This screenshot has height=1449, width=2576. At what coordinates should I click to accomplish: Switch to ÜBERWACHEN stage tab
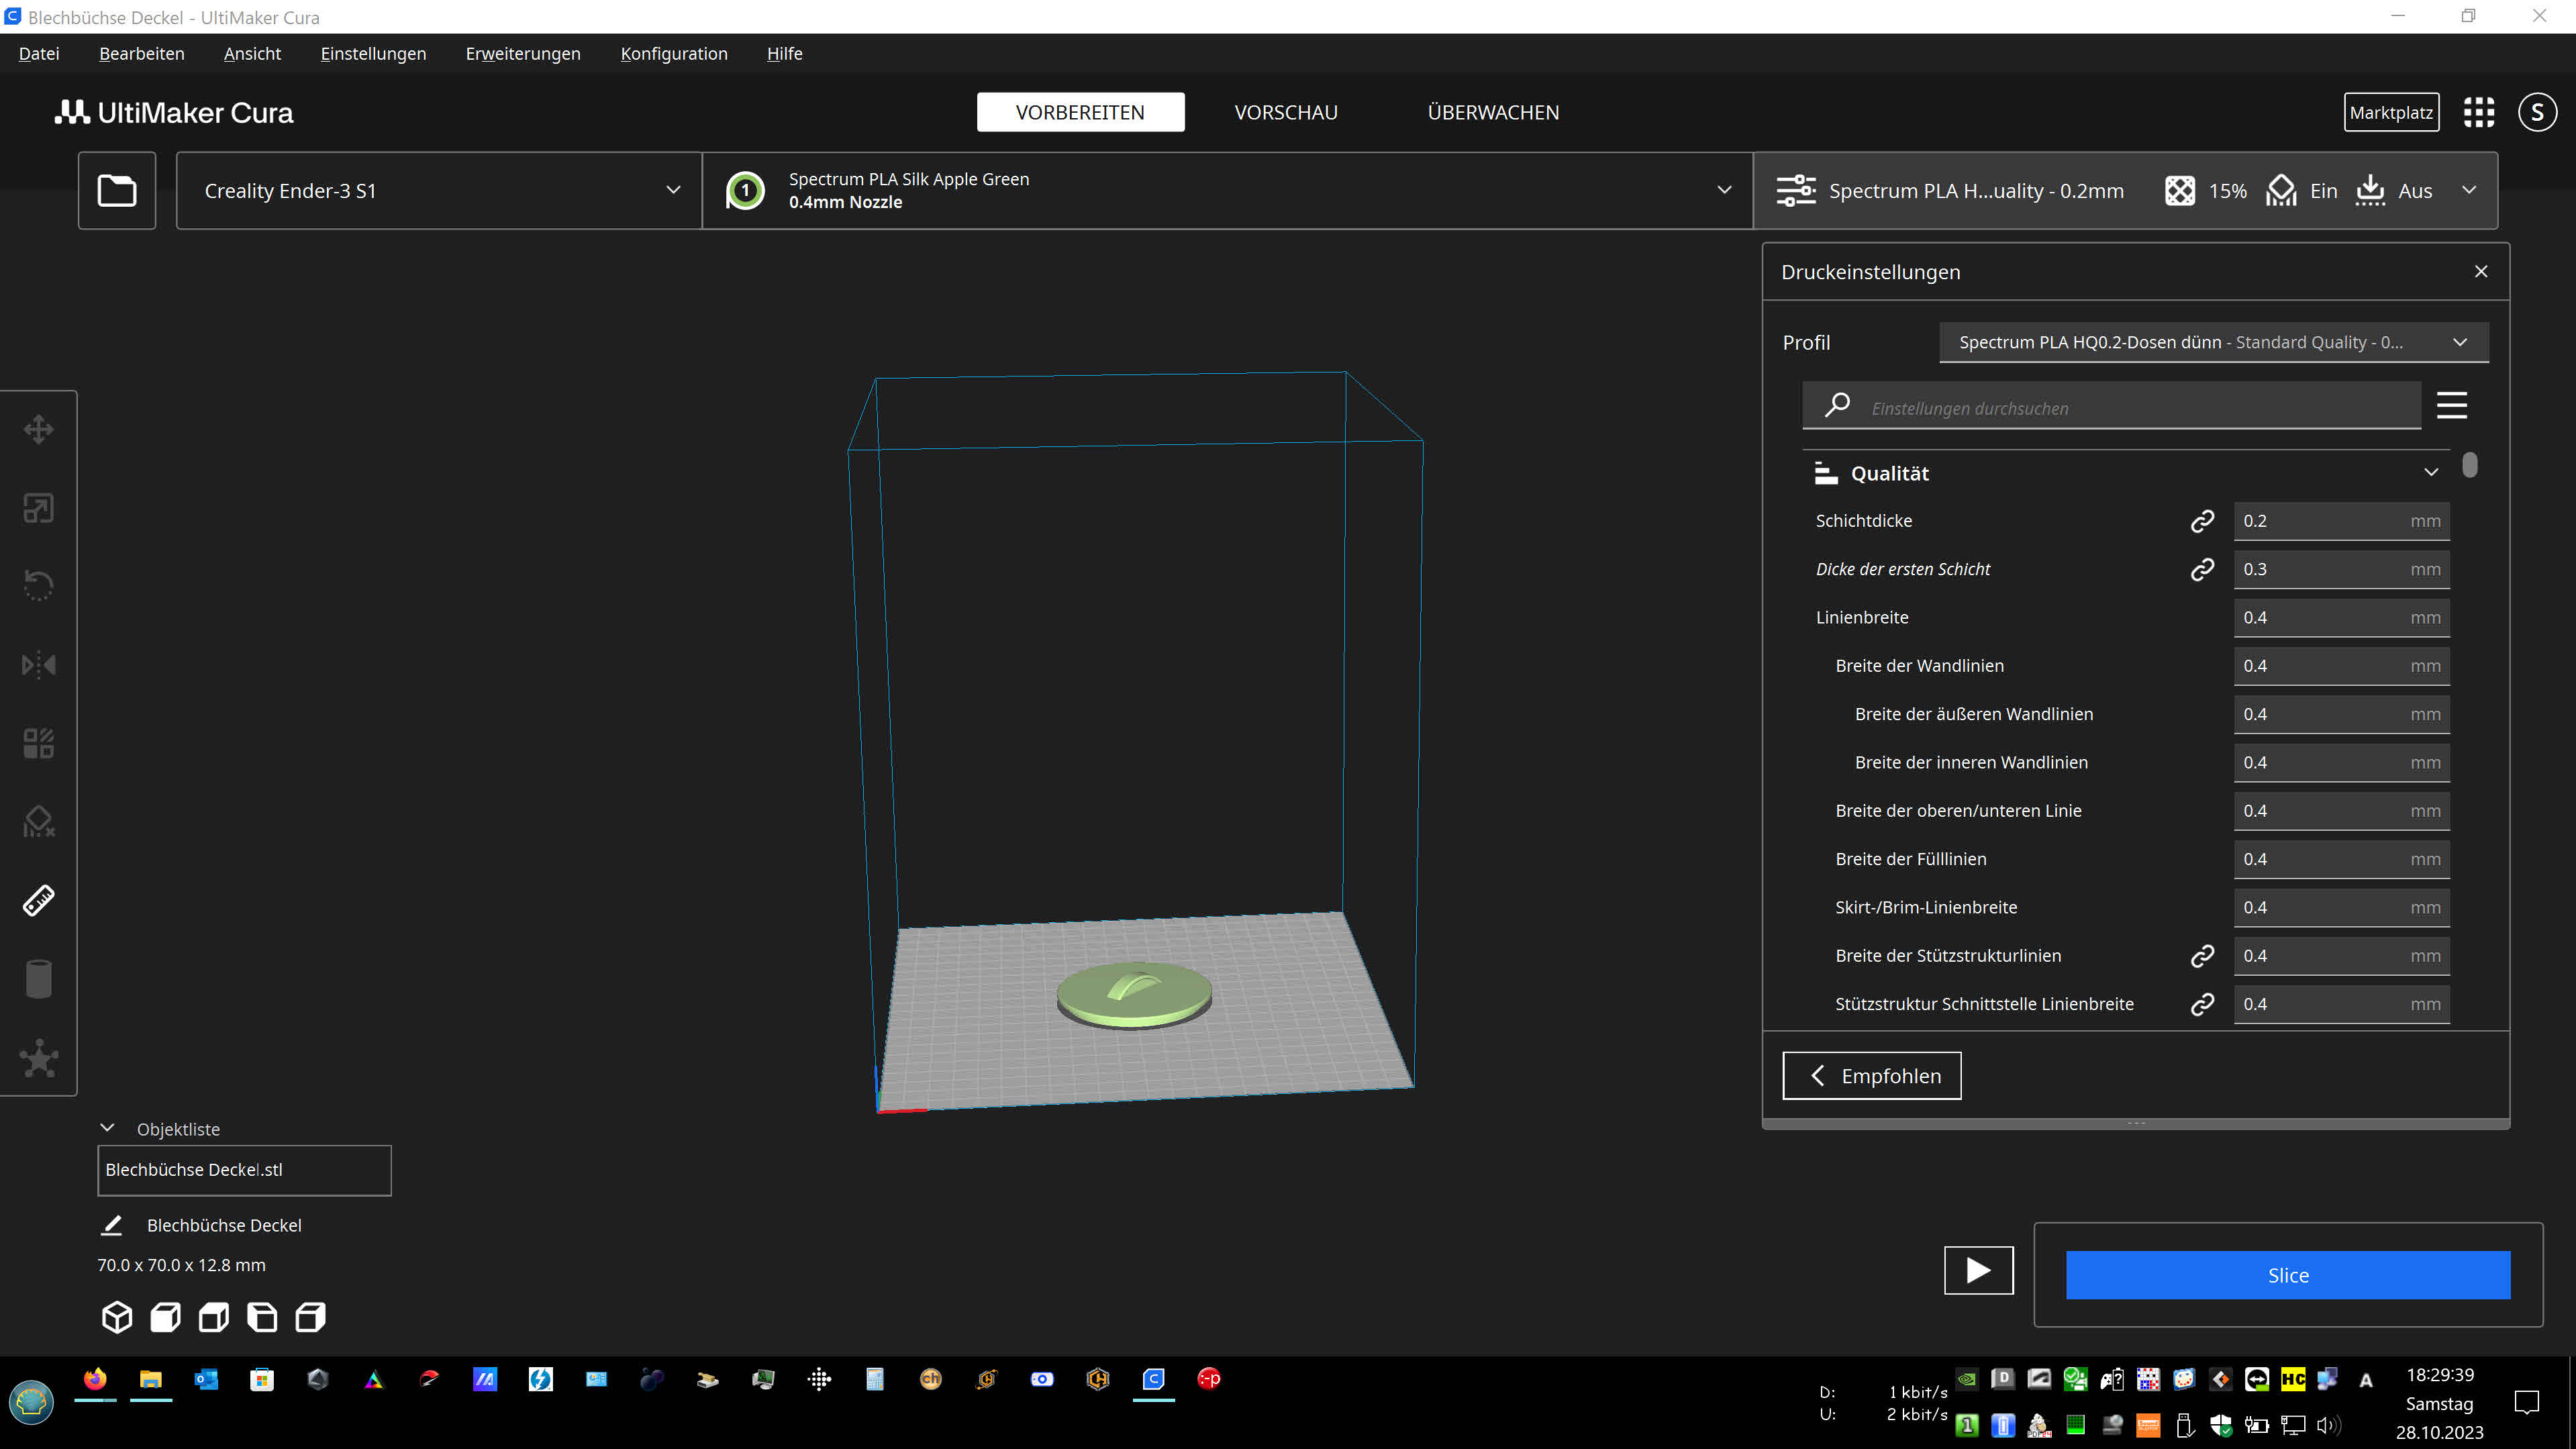(1493, 112)
